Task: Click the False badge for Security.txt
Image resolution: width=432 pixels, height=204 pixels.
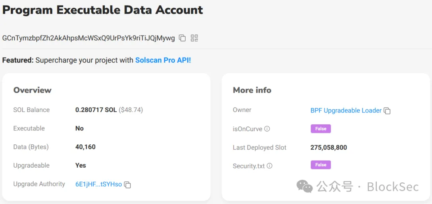Action: 321,165
